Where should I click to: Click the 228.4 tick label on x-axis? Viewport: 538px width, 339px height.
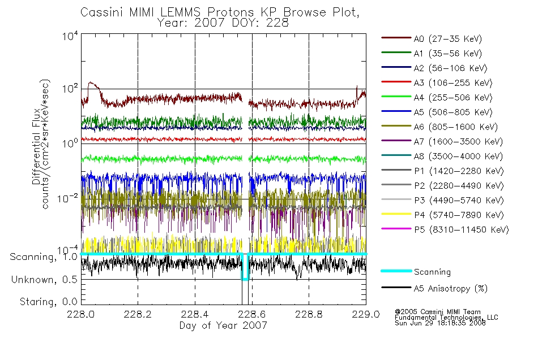(x=195, y=314)
